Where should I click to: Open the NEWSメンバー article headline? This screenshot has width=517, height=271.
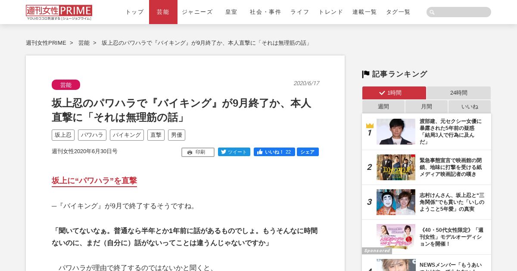click(451, 266)
